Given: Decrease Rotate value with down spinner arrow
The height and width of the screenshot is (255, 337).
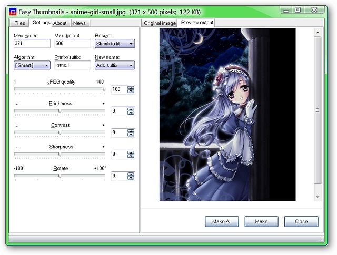Looking at the screenshot, I should (131, 178).
